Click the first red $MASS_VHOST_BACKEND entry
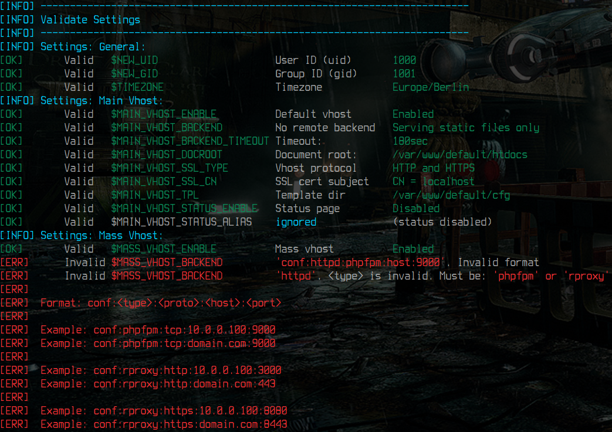 [x=167, y=263]
